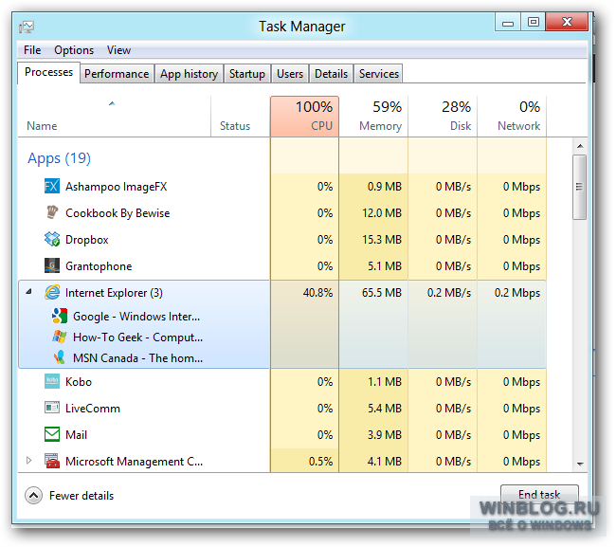Sort by the 59% Memory column header
The image size is (616, 547).
click(373, 117)
